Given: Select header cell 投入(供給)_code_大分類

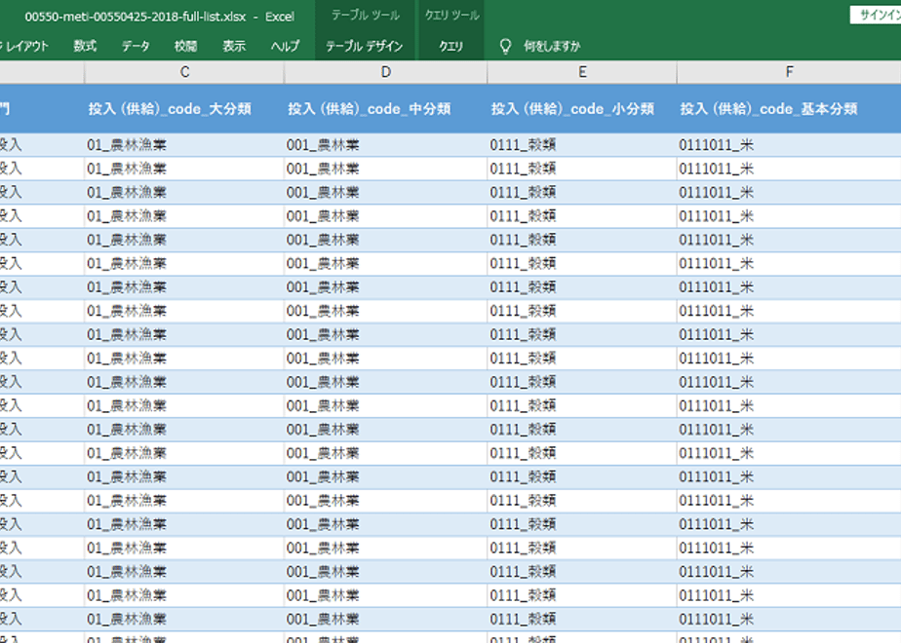Looking at the screenshot, I should pos(184,109).
